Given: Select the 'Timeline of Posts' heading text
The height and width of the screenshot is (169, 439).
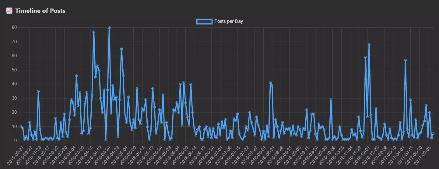Looking at the screenshot, I should [x=40, y=11].
